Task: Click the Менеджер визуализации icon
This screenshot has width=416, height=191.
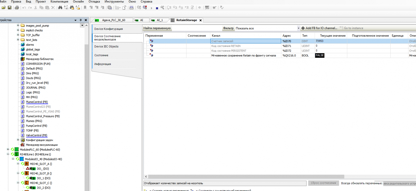Action: [23, 145]
